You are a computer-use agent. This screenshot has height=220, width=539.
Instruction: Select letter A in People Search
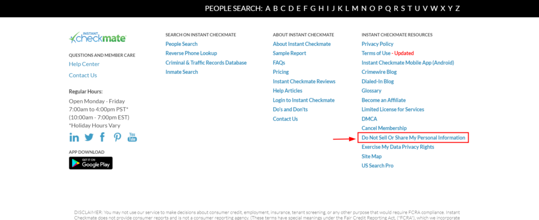(x=268, y=8)
